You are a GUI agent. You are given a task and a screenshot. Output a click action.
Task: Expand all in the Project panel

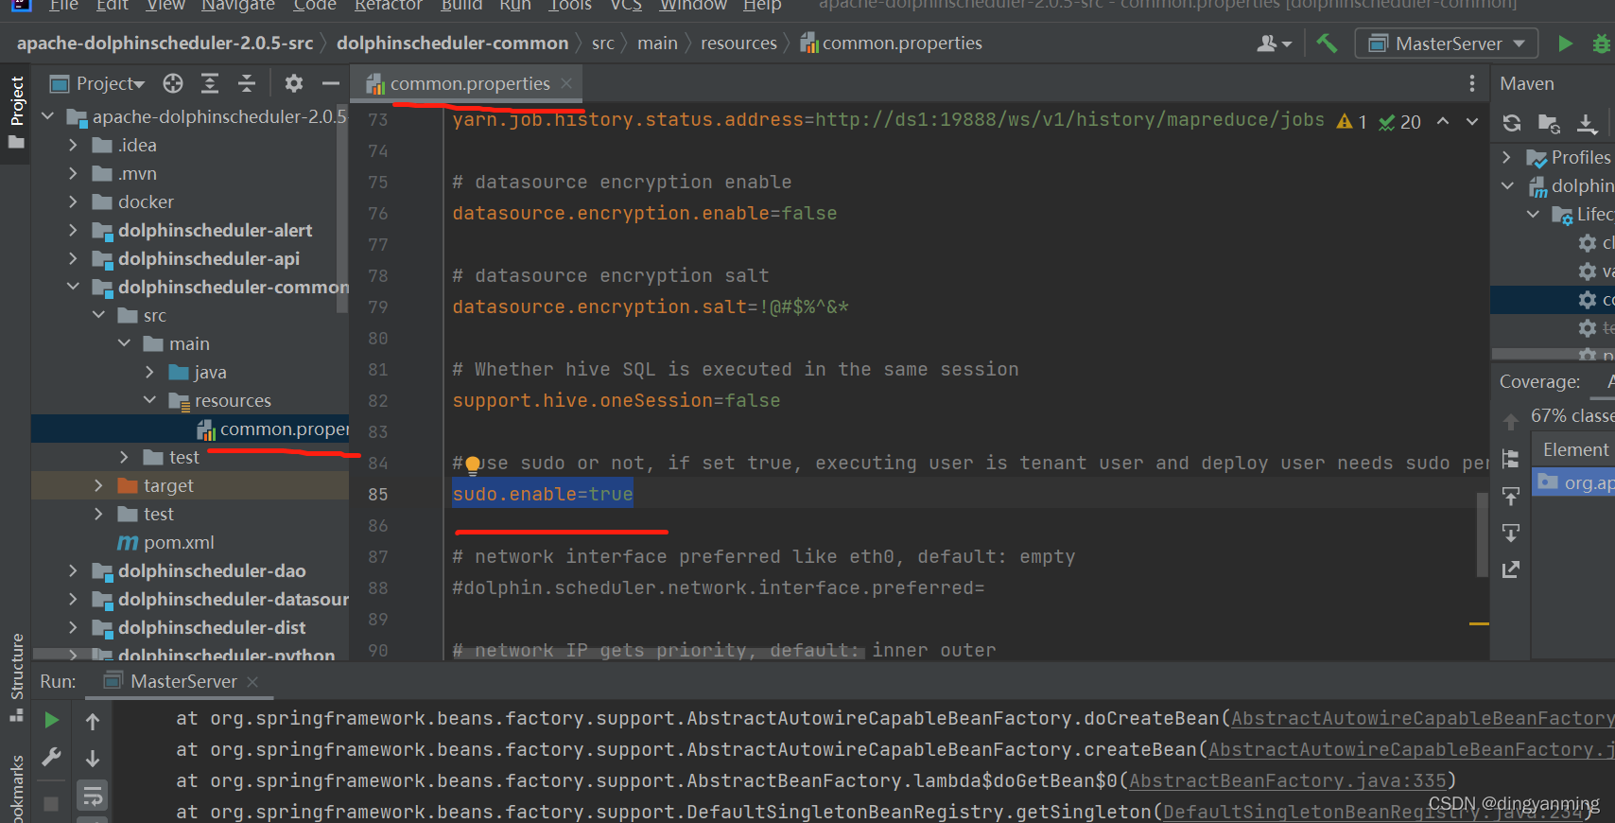(210, 83)
